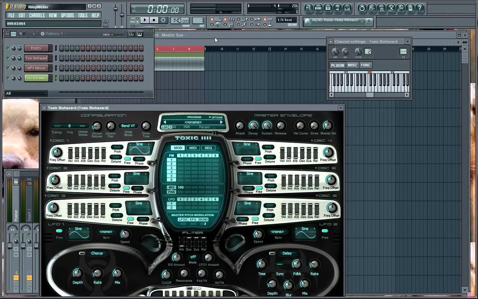
Task: Stop playback with the stop button
Action: pyautogui.click(x=154, y=20)
